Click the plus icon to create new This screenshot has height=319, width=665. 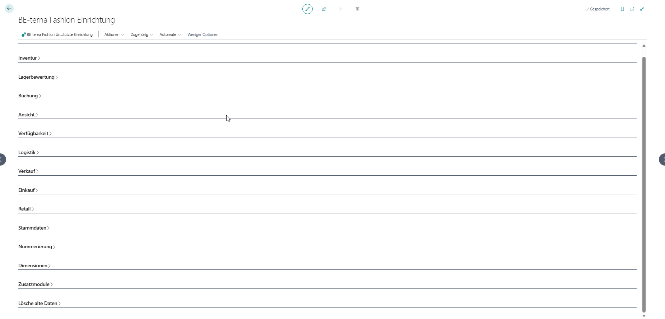tap(341, 9)
